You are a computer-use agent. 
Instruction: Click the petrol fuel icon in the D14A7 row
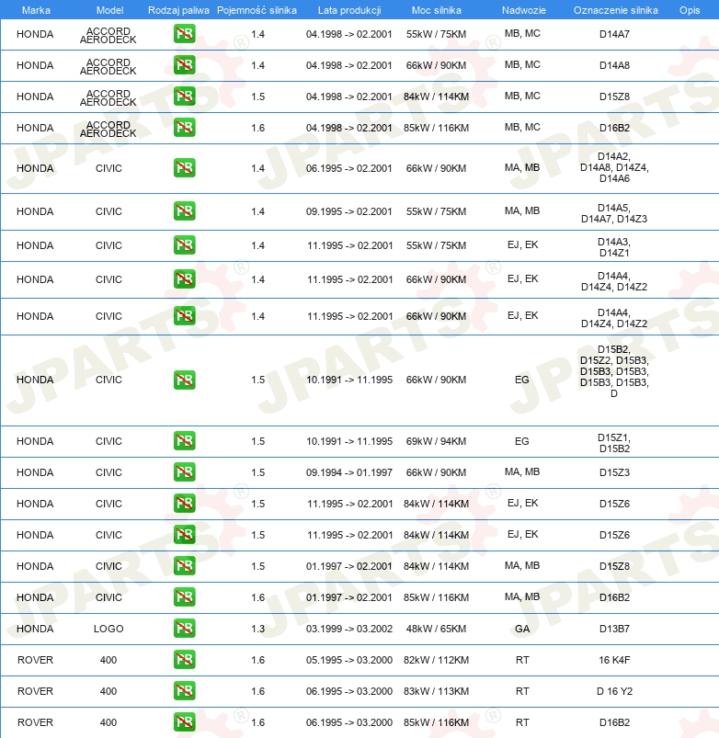pos(184,35)
